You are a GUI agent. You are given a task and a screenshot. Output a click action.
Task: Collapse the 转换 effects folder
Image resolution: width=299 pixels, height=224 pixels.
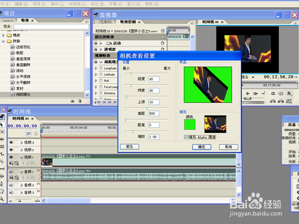pos(3,41)
